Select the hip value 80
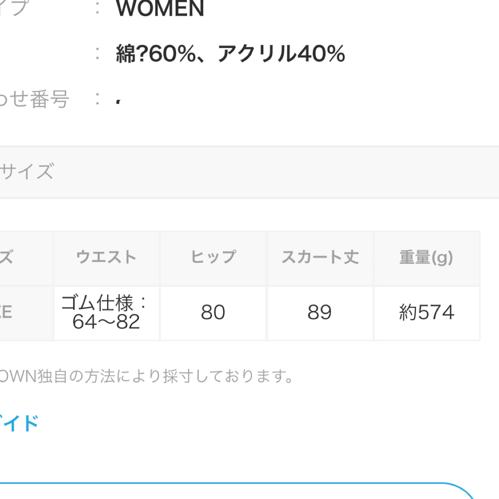499x499 pixels. tap(213, 313)
